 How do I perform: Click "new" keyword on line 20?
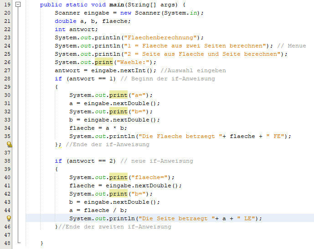point(126,13)
